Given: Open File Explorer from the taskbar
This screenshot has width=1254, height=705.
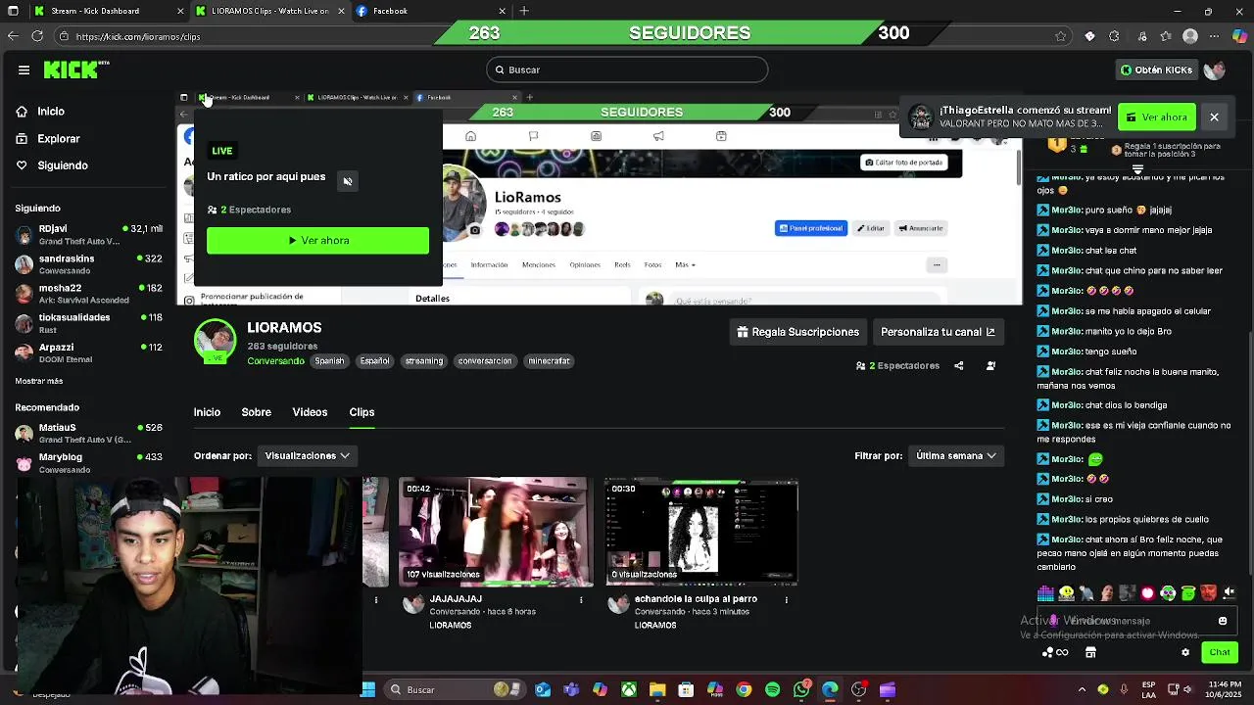Looking at the screenshot, I should pos(657,689).
